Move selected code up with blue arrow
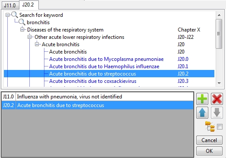Viewport: 226px width, 158px height. click(x=202, y=113)
